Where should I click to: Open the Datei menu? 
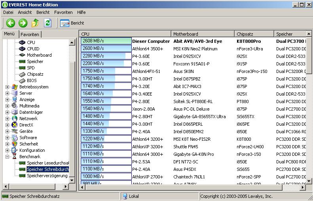[8, 12]
